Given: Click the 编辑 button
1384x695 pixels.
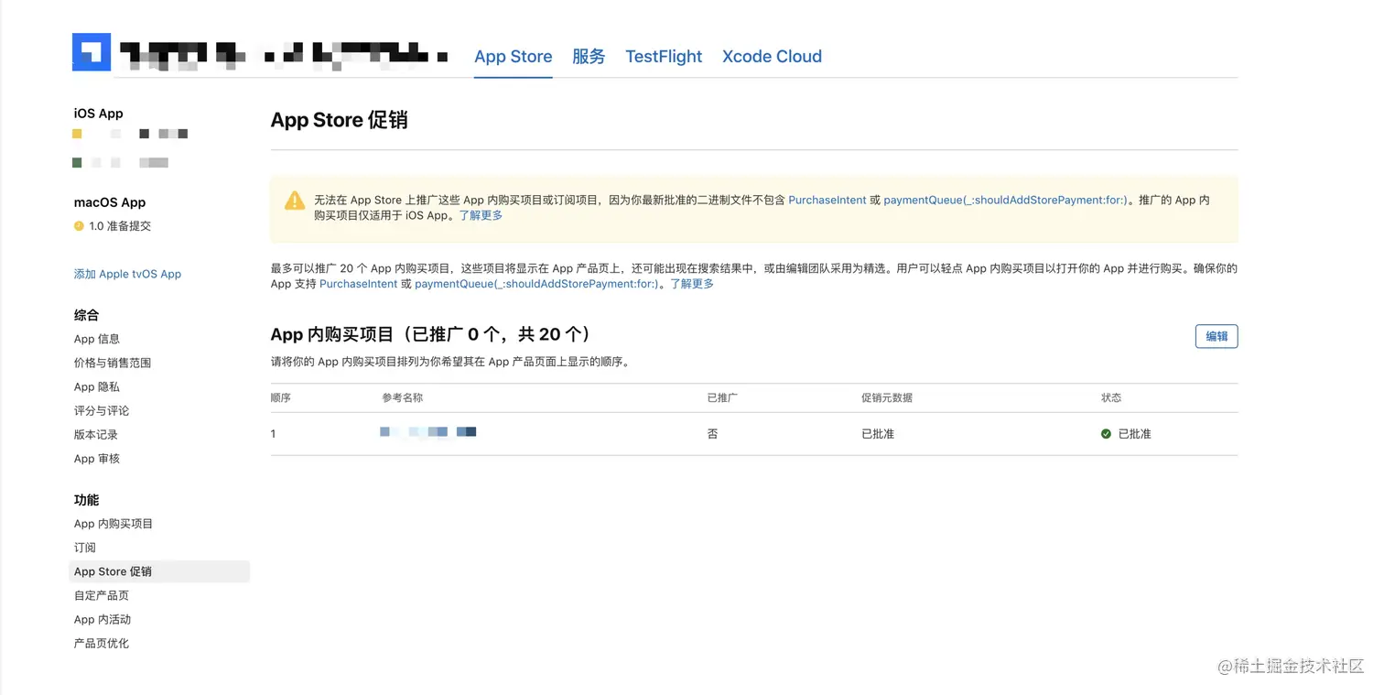Looking at the screenshot, I should pyautogui.click(x=1216, y=336).
